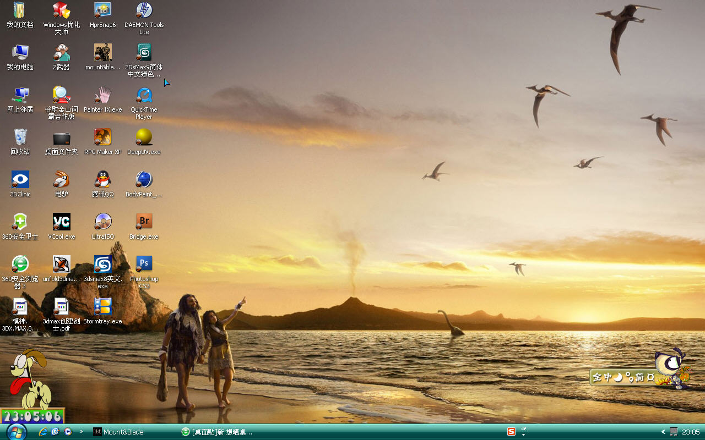Click the media player quick launch icon
Image resolution: width=705 pixels, height=440 pixels.
point(68,432)
